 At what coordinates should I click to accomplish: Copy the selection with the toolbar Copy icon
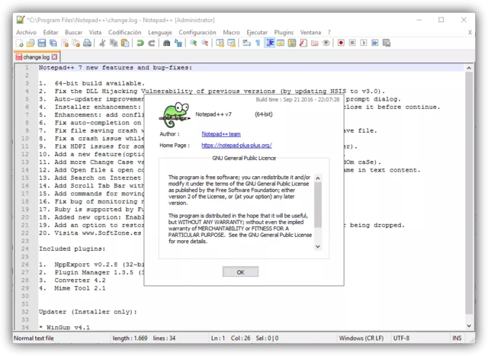pyautogui.click(x=114, y=43)
